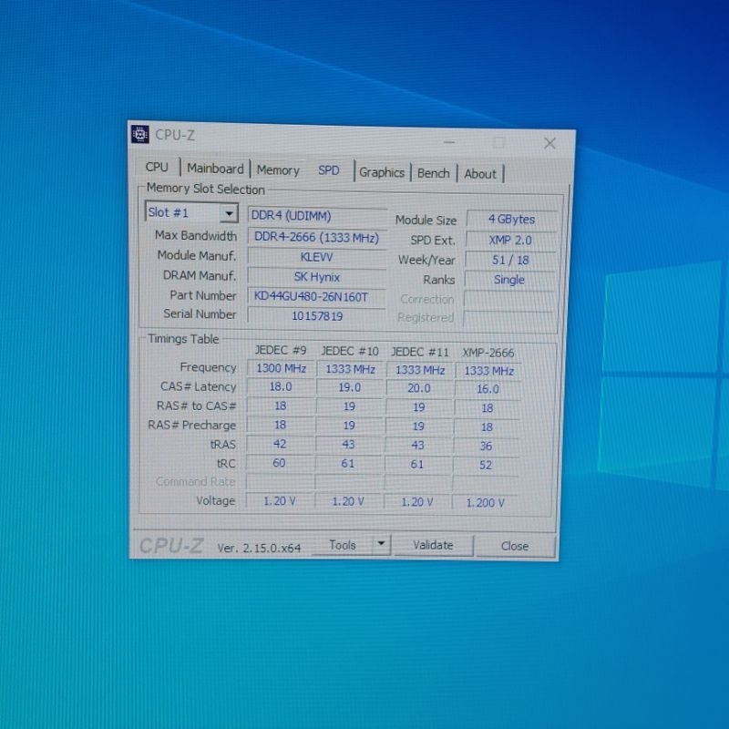
Task: Open the Tools dropdown arrow
Action: (381, 543)
